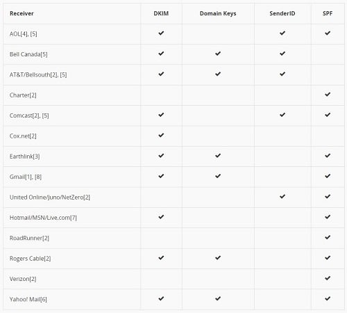Click the DKIM checkmark for Cox.net
Viewport: 347px width, 313px height.
[x=161, y=135]
